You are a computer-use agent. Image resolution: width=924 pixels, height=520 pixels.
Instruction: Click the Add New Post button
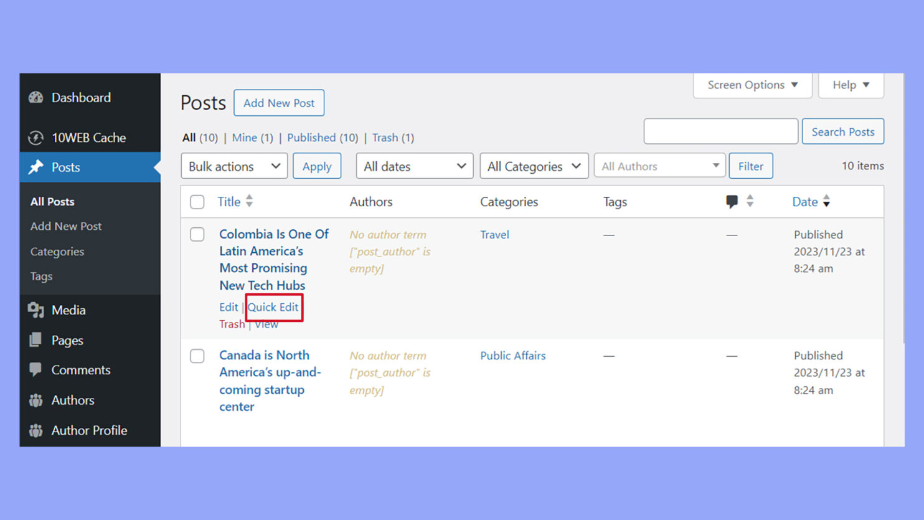coord(279,103)
